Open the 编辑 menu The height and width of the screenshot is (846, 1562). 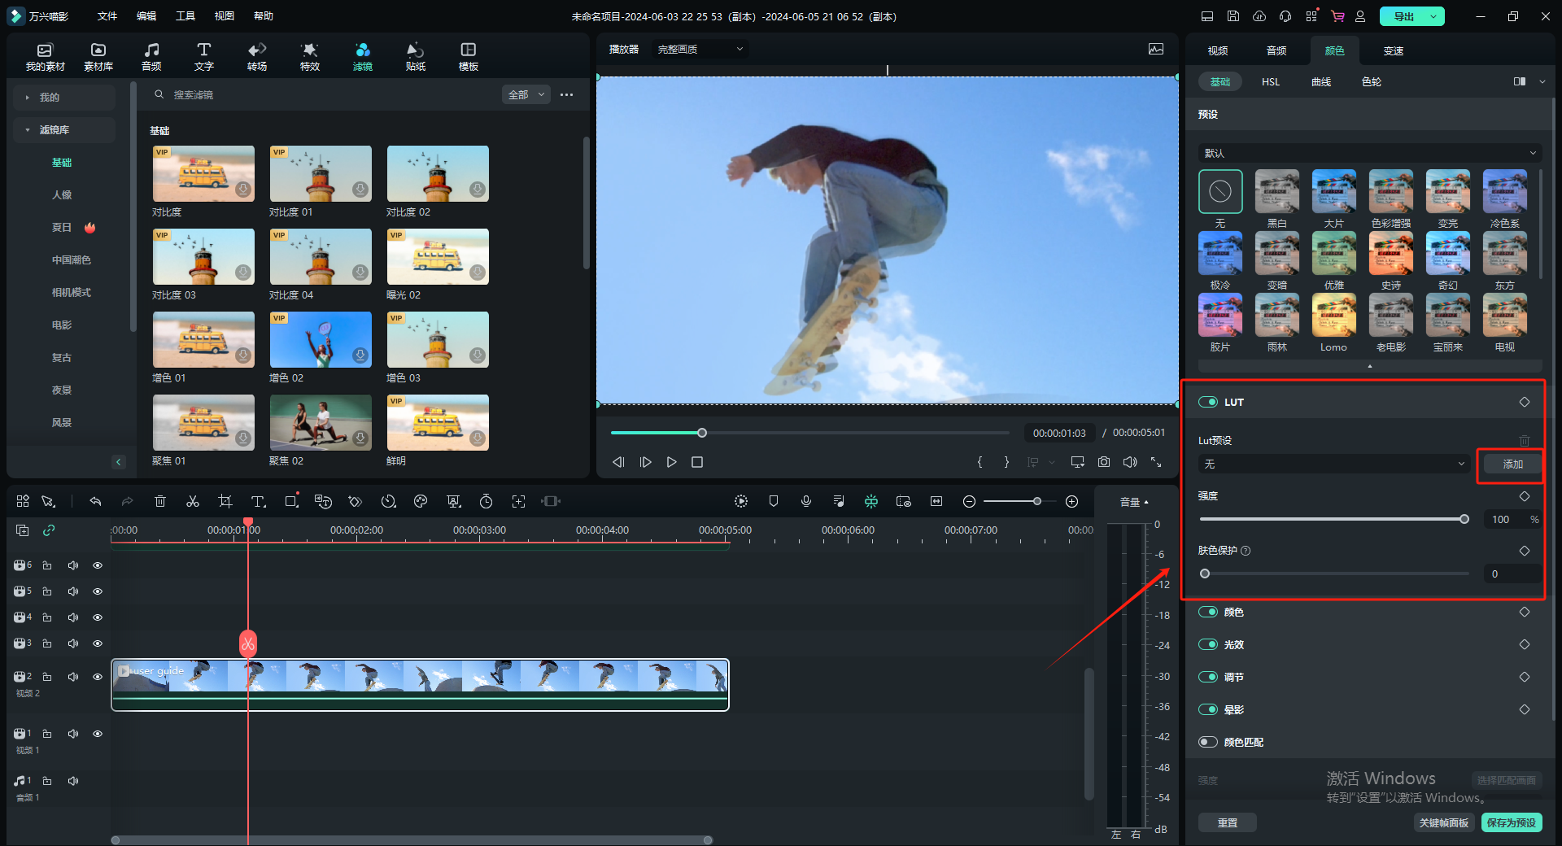(146, 16)
